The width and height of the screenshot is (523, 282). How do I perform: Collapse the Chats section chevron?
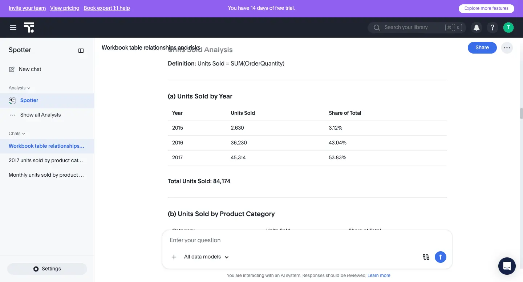pyautogui.click(x=24, y=134)
